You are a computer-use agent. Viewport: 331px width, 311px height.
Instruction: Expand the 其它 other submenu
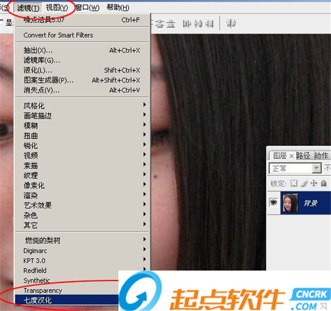coord(82,225)
